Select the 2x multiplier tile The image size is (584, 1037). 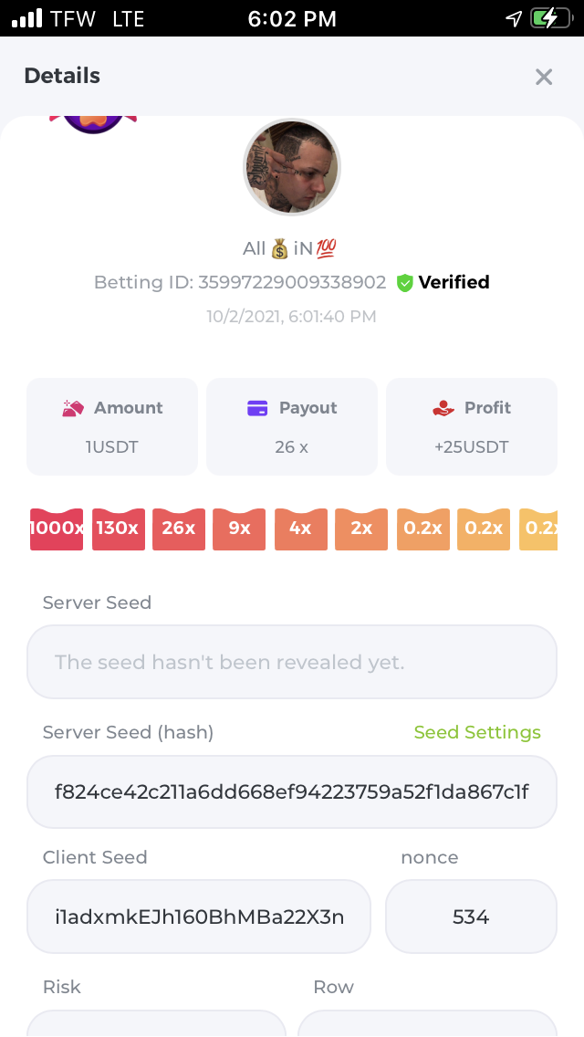point(361,529)
